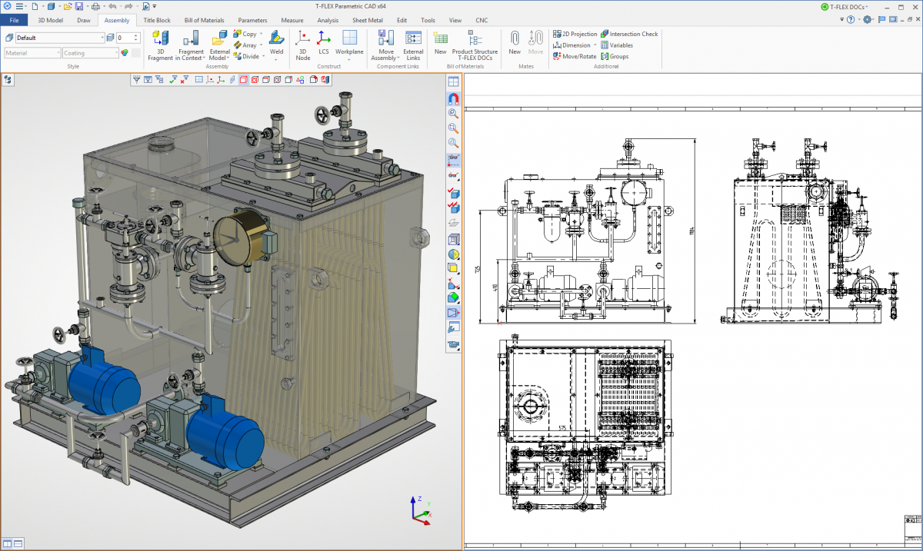The image size is (923, 551).
Task: Click the Help question mark icon
Action: [851, 20]
